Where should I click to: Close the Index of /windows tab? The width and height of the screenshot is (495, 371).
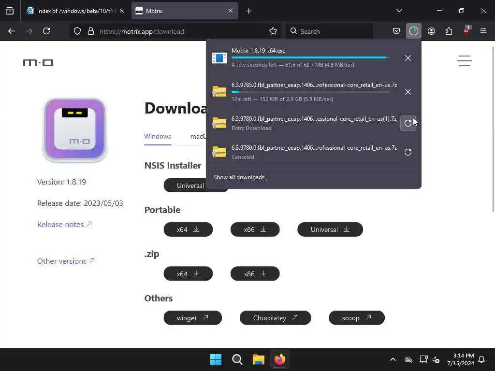tap(122, 11)
